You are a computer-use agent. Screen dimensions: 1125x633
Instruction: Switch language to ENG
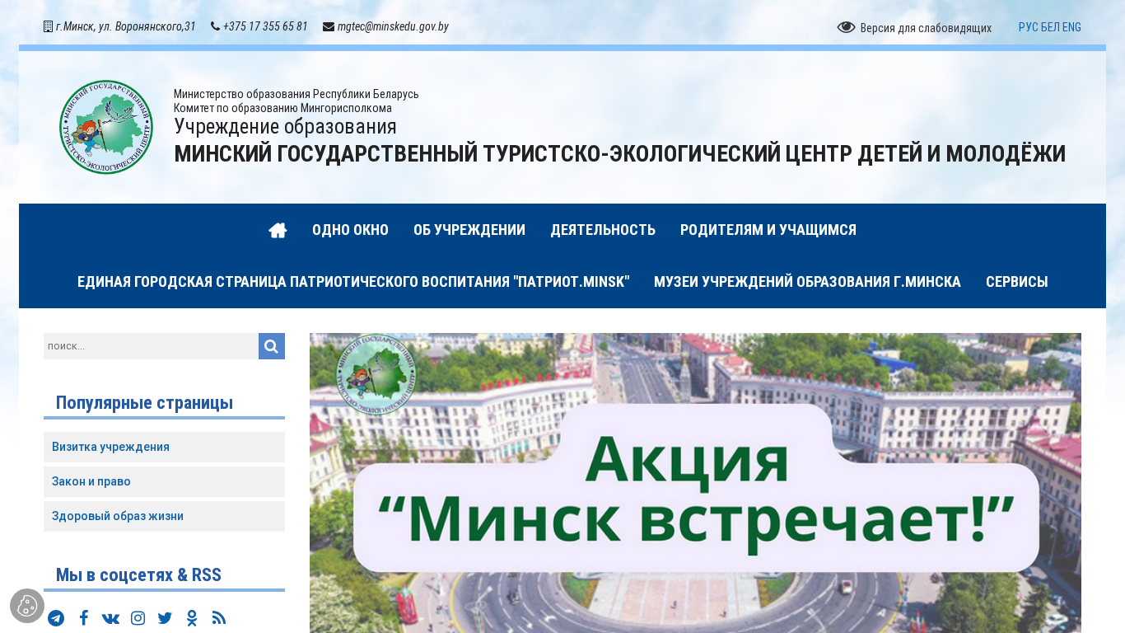(1071, 27)
